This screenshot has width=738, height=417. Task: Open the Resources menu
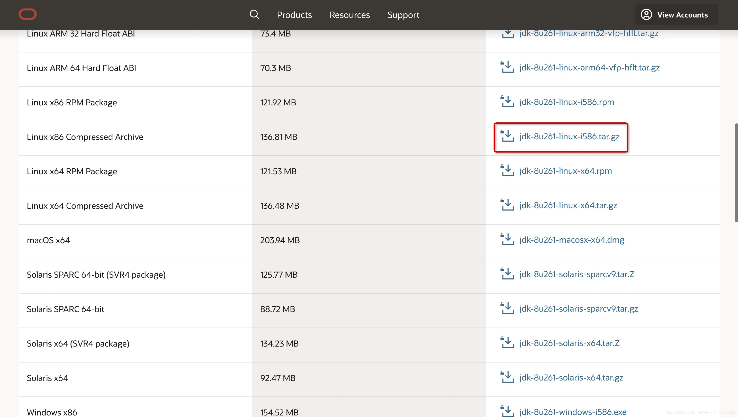coord(349,15)
